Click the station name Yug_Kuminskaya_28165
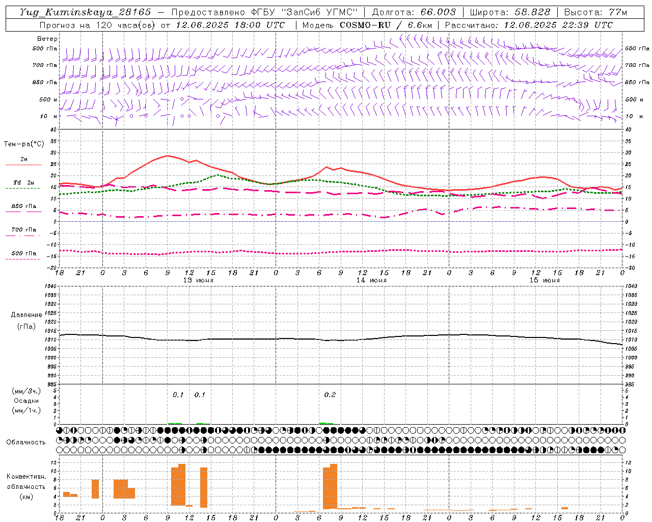Screen dimensions: 652x522 [x=86, y=12]
